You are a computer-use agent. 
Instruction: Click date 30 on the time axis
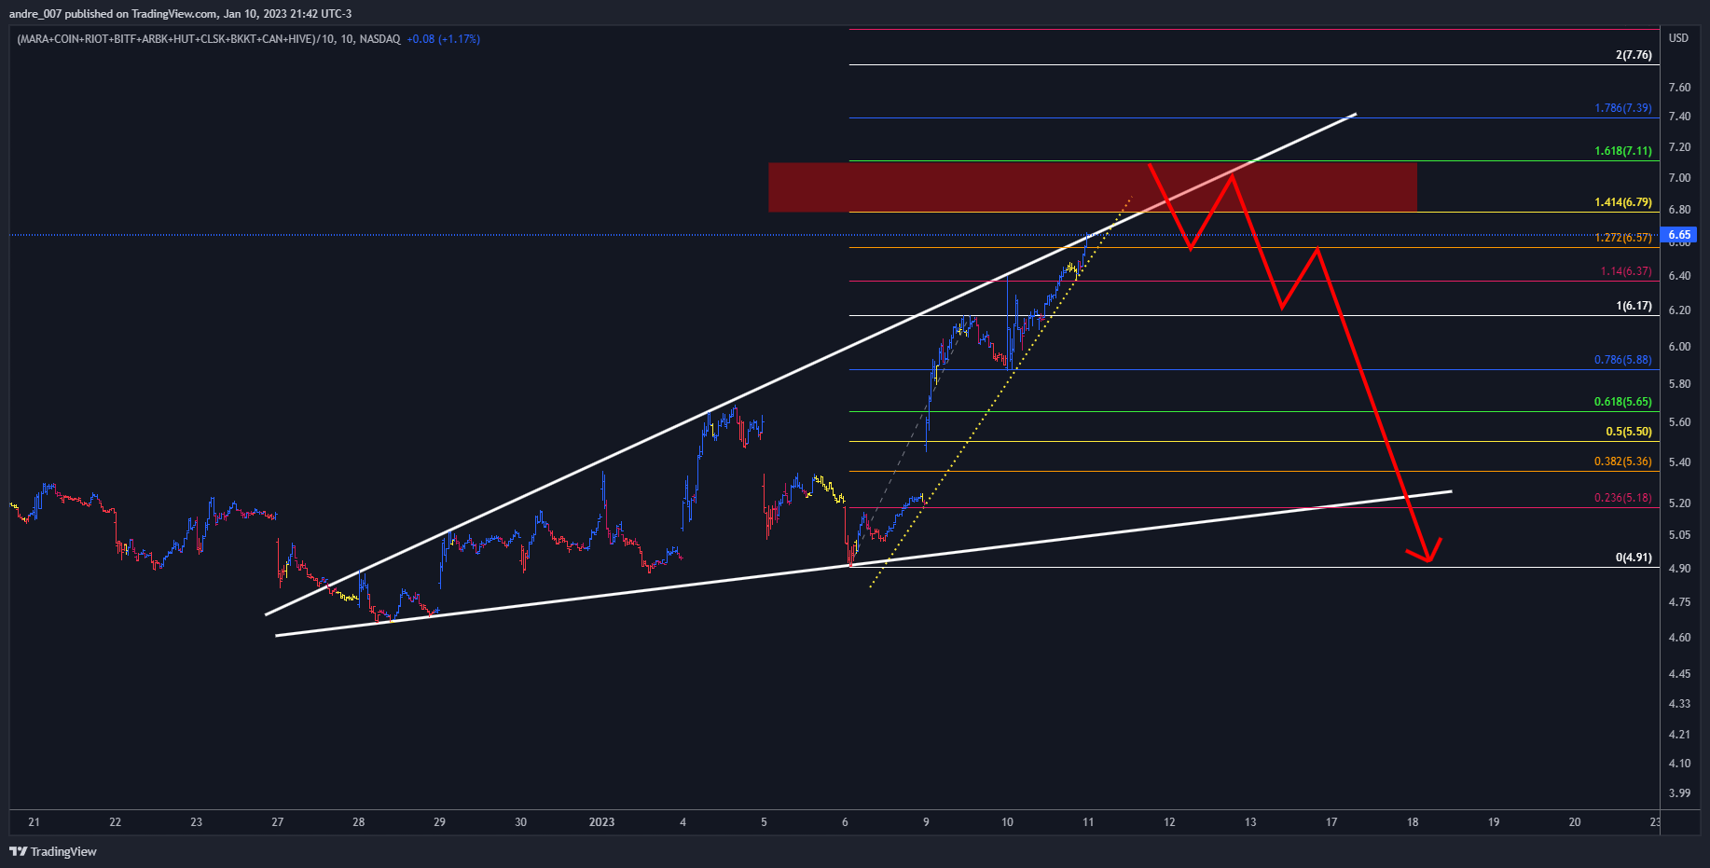[520, 822]
